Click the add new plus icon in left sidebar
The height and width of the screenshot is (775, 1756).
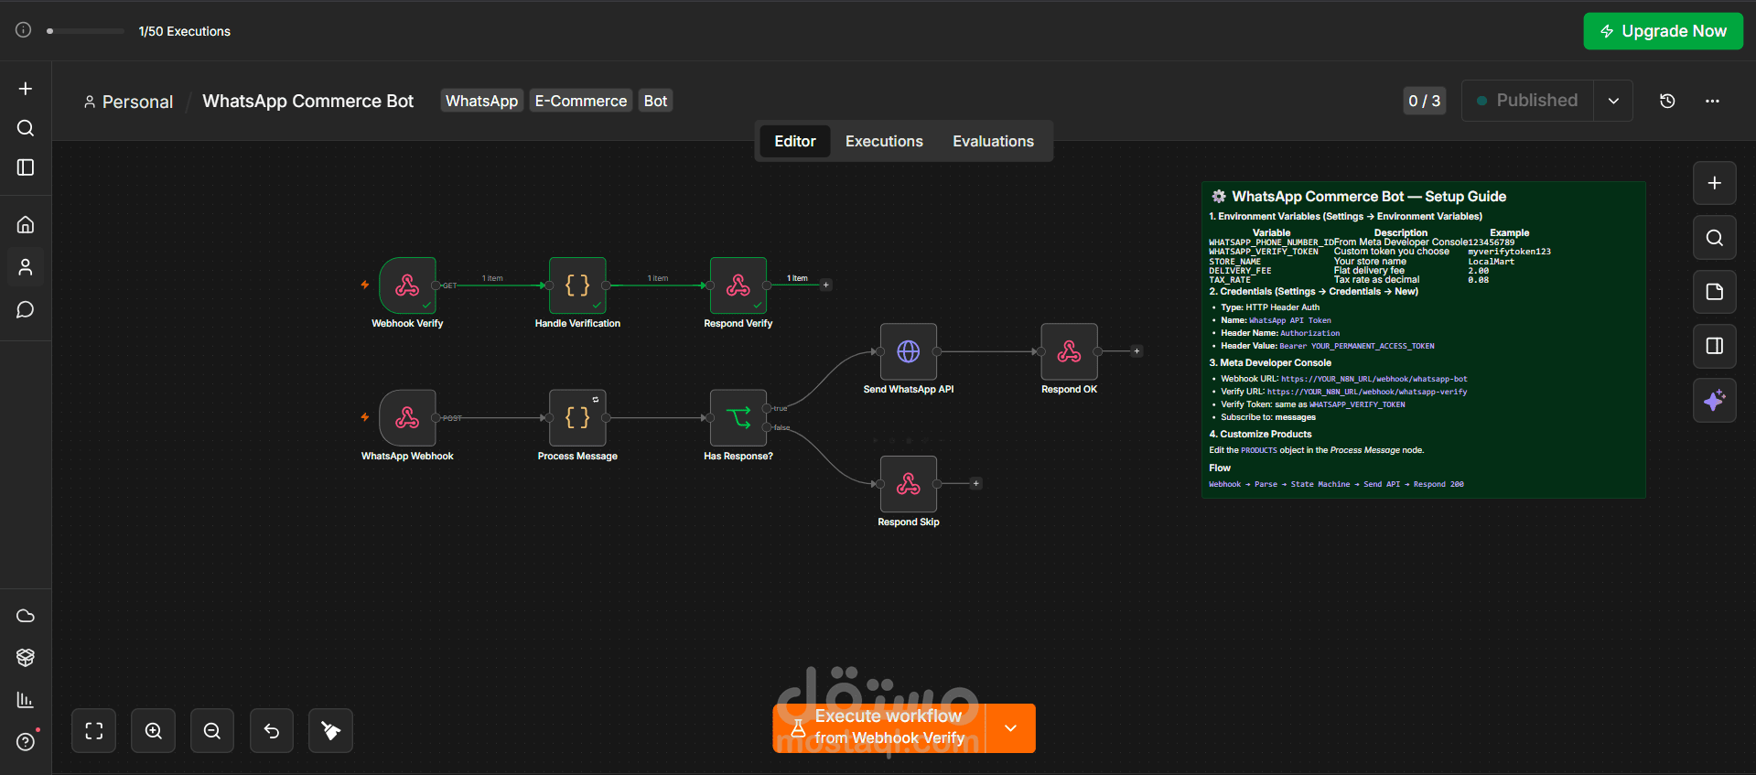[26, 89]
